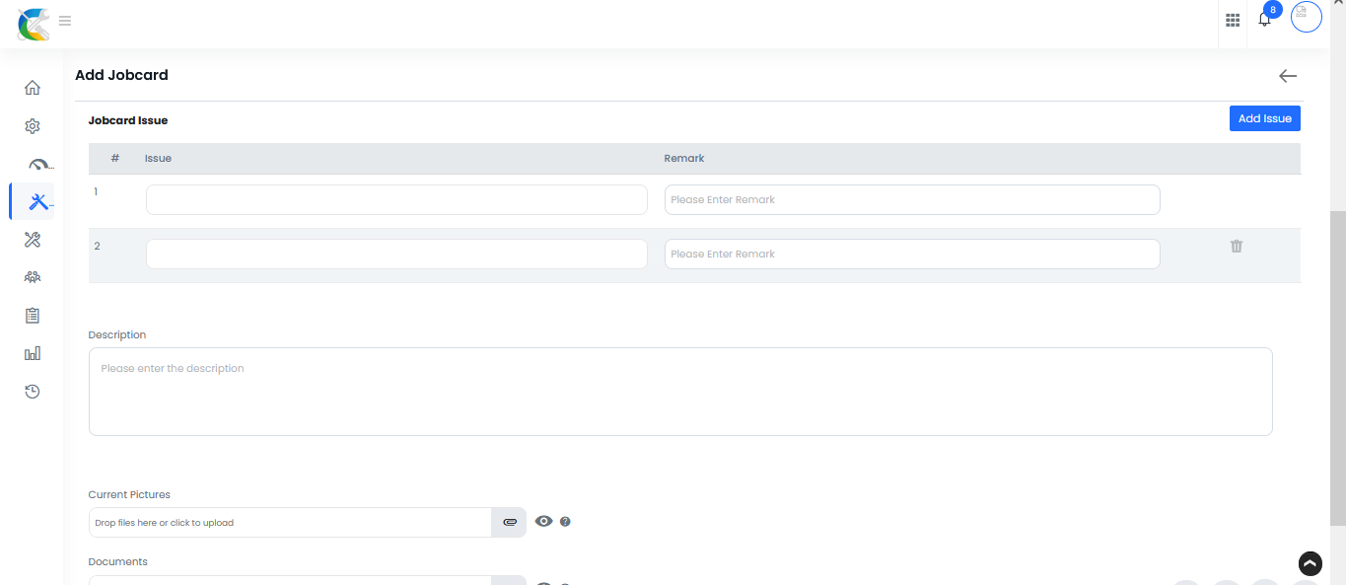1346x585 pixels.
Task: Open notifications bell with badge 8
Action: (x=1265, y=19)
